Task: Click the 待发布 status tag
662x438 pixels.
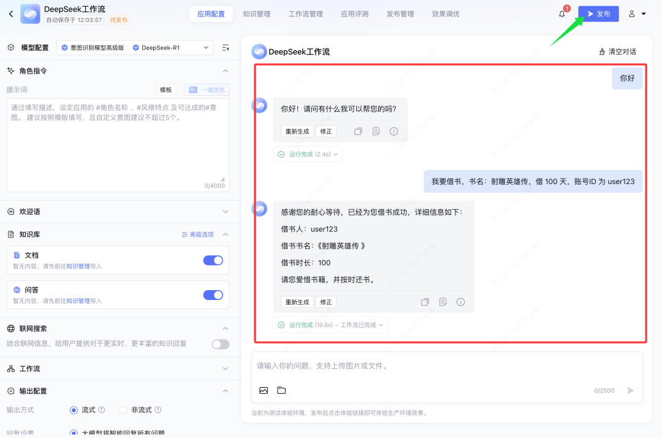Action: tap(119, 20)
